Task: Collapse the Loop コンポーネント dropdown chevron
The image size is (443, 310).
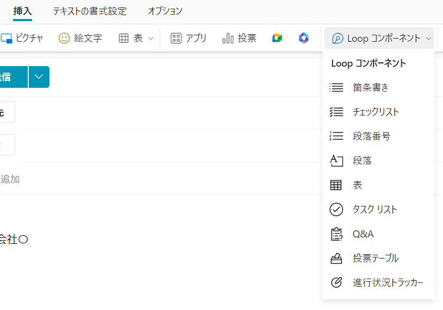Action: [428, 38]
